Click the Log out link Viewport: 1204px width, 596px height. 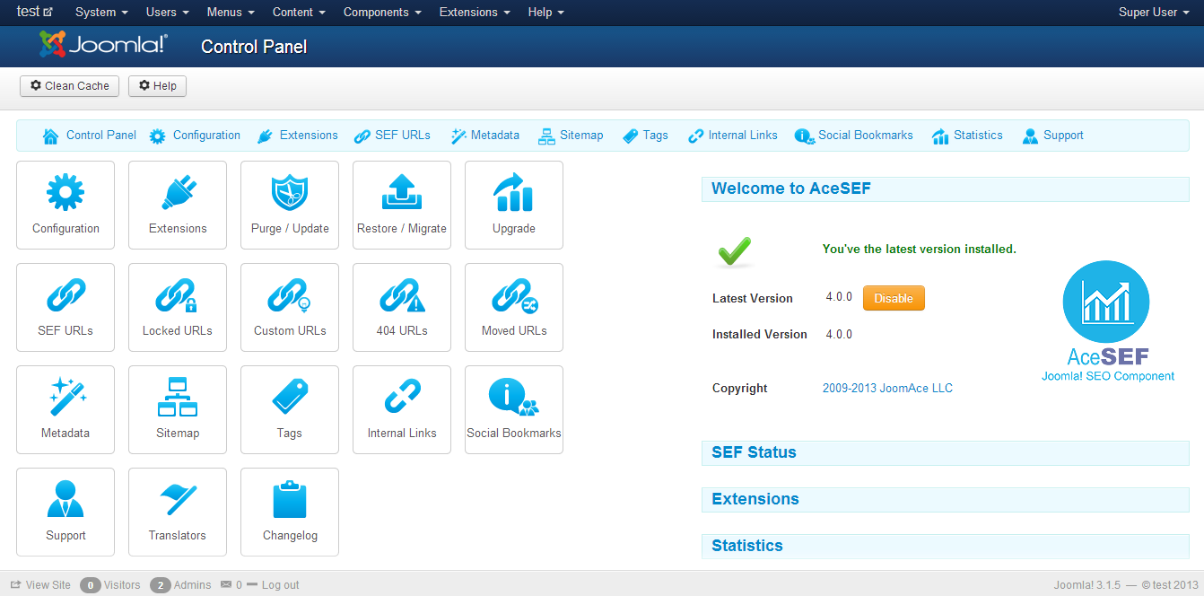274,585
